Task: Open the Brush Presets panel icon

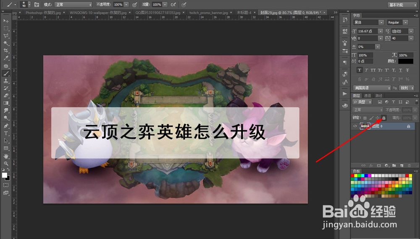Action: (x=345, y=51)
